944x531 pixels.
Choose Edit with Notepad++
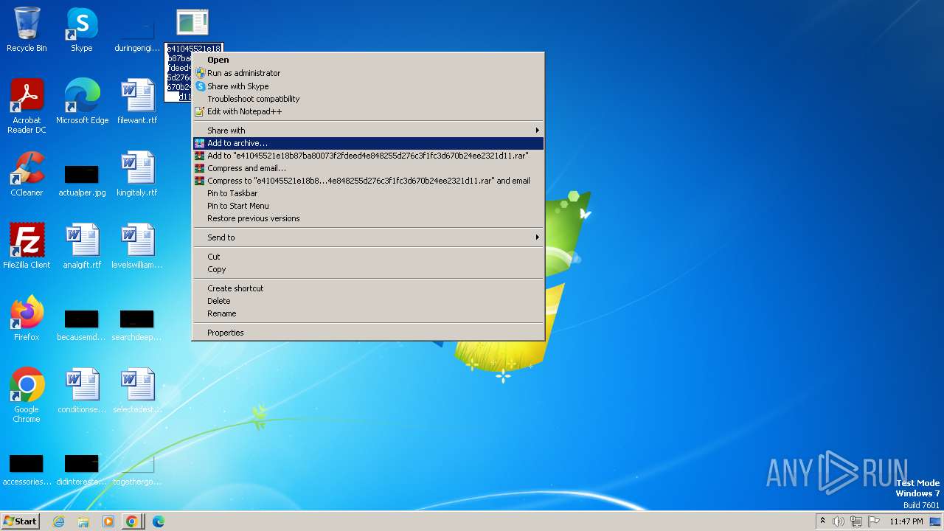[x=368, y=111]
